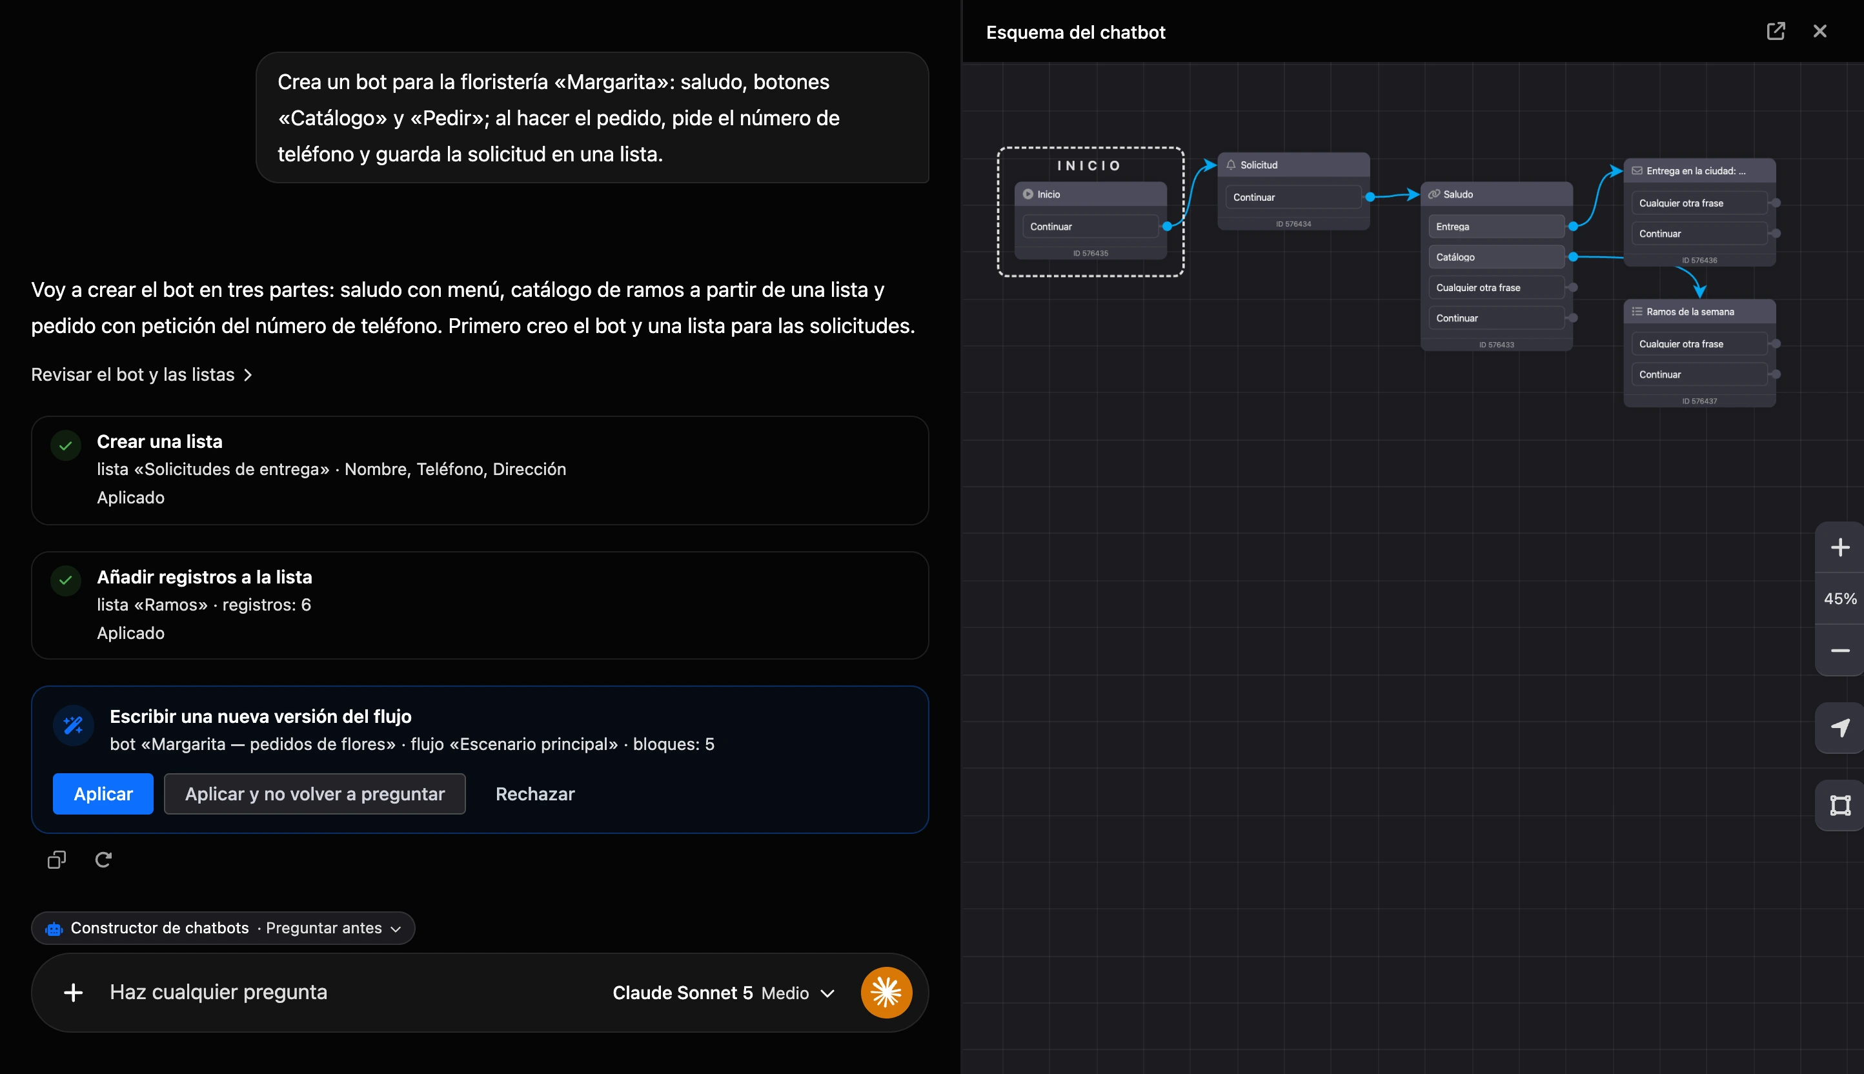Click the Crear una lista card title
The height and width of the screenshot is (1074, 1864).
click(x=159, y=441)
